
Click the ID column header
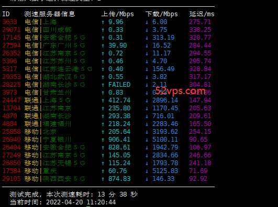pos(6,14)
